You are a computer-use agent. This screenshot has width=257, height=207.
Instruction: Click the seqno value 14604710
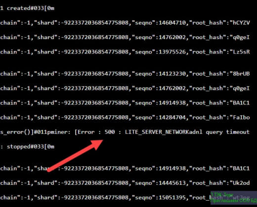(x=172, y=23)
